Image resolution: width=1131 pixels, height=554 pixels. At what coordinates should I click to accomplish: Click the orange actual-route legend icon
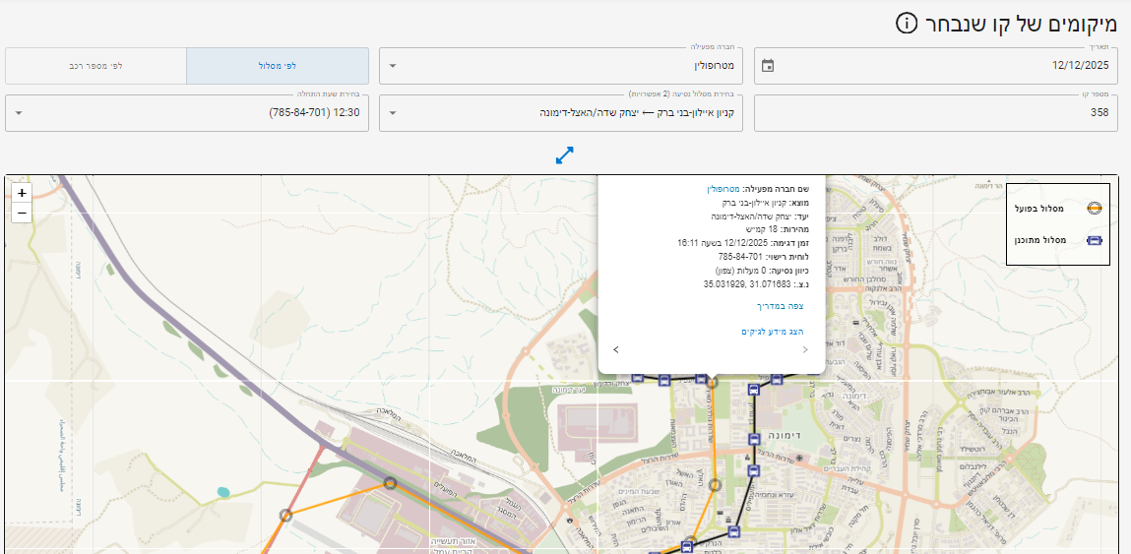tap(1094, 209)
